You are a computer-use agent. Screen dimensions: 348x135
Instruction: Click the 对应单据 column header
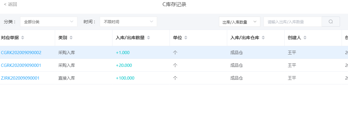(10, 38)
